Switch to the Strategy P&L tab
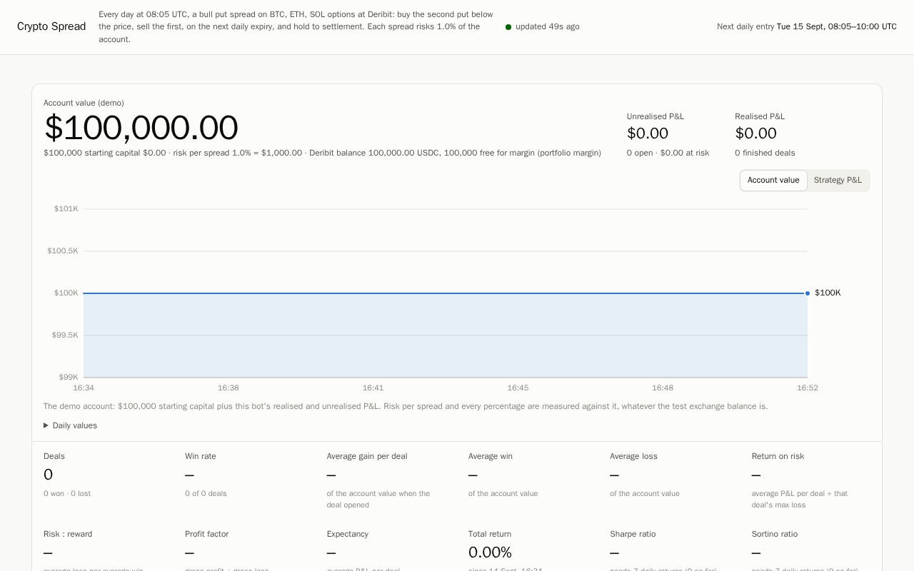The image size is (914, 571). click(x=838, y=180)
